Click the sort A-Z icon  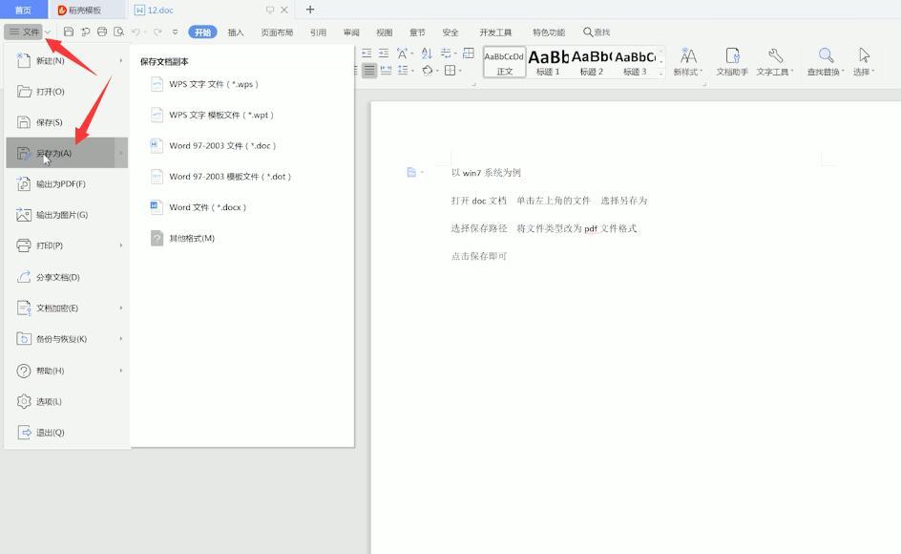(x=427, y=53)
